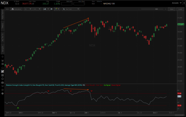
Task: Click the Save chart button
Action: [x=172, y=9]
